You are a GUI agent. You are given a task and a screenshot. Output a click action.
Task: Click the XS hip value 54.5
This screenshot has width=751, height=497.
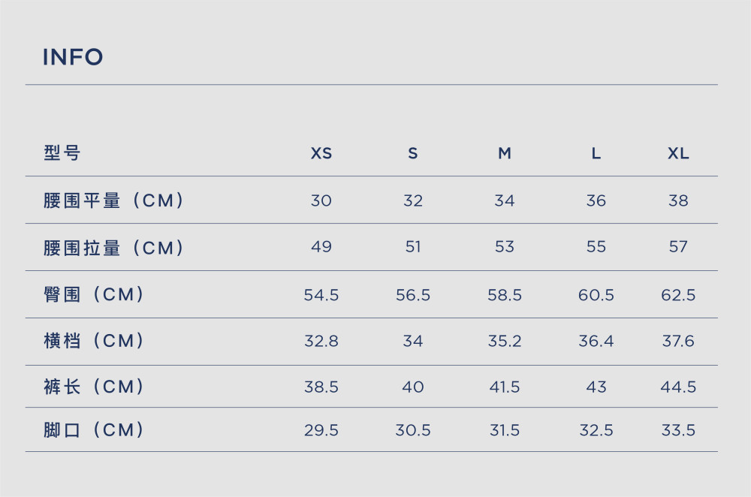321,295
